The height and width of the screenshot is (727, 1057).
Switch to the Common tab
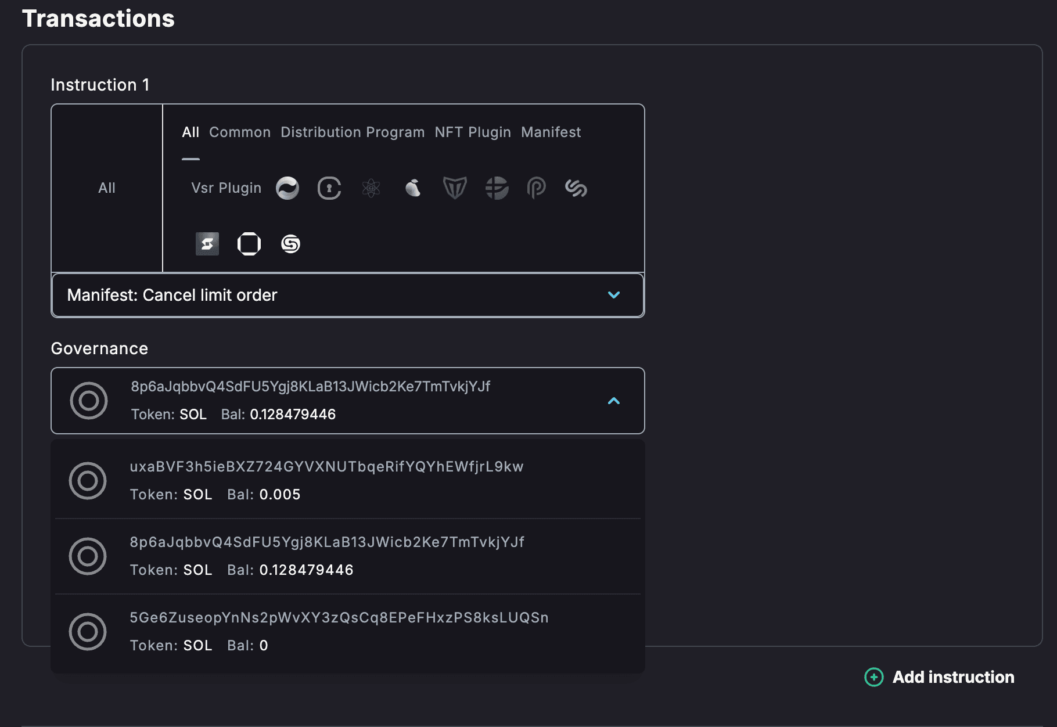click(x=239, y=132)
